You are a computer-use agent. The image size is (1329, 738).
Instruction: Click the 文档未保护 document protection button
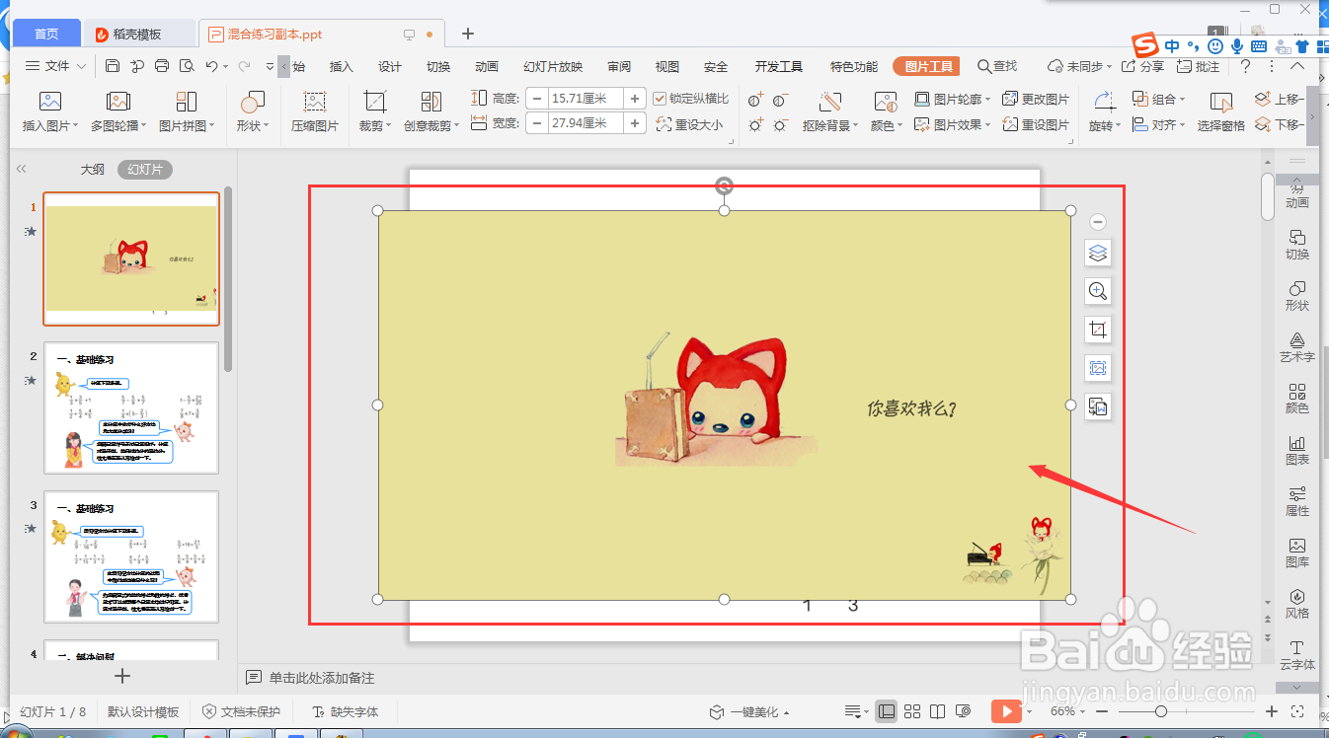(x=242, y=711)
